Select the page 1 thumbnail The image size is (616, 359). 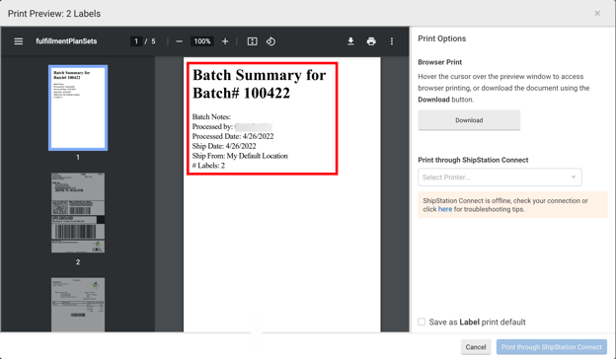(78, 108)
